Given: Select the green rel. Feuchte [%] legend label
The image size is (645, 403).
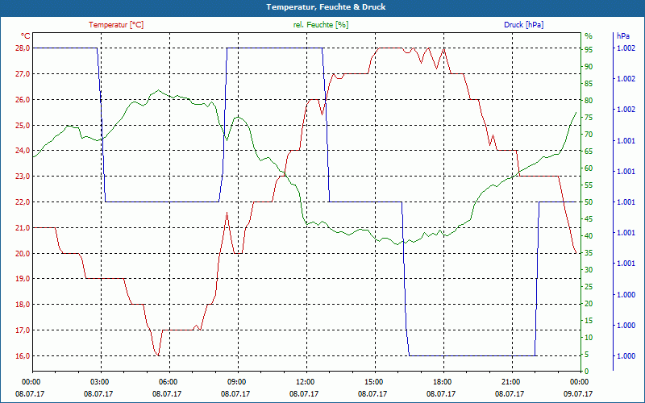Looking at the screenshot, I should (320, 25).
